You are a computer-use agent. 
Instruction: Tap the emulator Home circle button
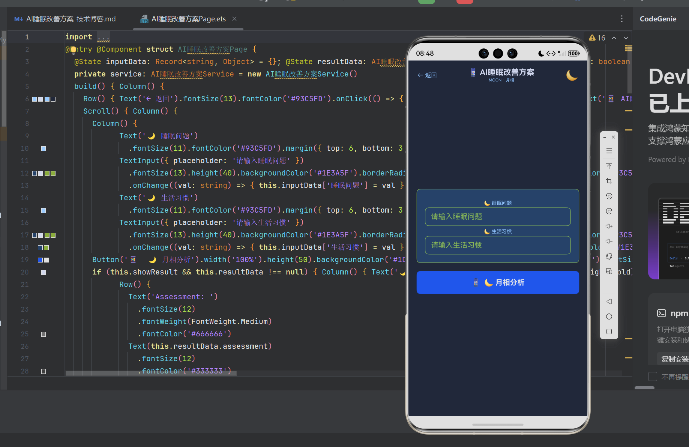tap(609, 316)
